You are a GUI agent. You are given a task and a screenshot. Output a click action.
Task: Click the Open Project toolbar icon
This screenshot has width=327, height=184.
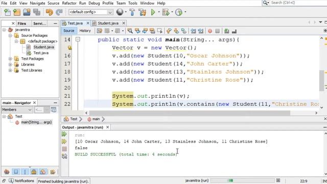[x=27, y=12]
